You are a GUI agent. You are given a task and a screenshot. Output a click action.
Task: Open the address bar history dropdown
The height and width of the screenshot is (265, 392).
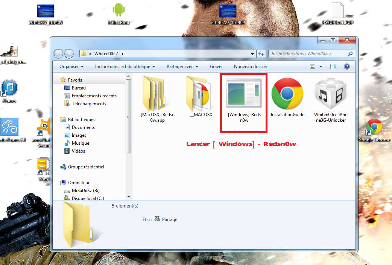coord(252,54)
